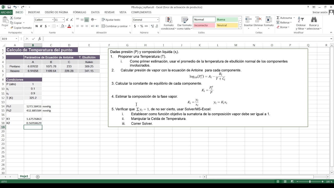This screenshot has width=334, height=188.
Task: Open the Combinar y centrar dropdown arrow
Action: pyautogui.click(x=130, y=26)
